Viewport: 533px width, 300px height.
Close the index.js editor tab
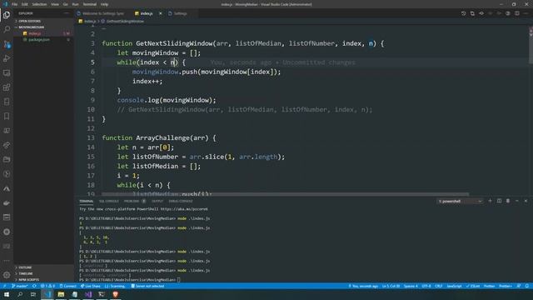pyautogui.click(x=160, y=13)
